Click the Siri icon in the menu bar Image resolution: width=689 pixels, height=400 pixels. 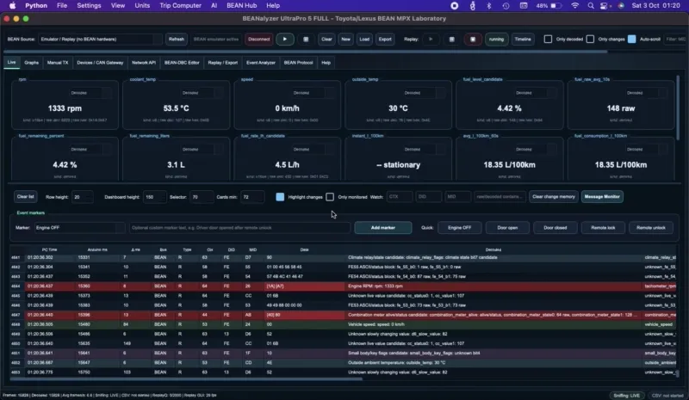point(621,6)
